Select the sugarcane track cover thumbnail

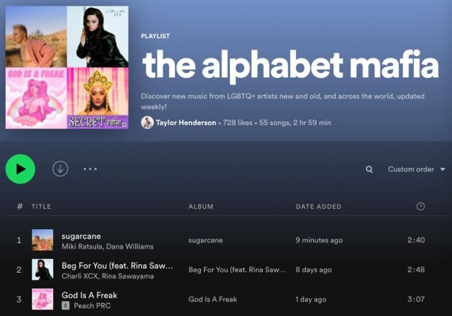click(x=42, y=240)
